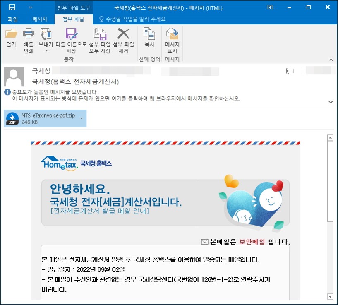Click the 메시지 표시 envelope icon
338x305 pixels.
click(x=172, y=34)
